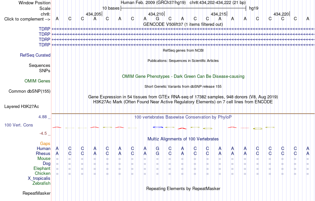
Task: Click the 434,215 ruler coordinate
Action: [219, 14]
